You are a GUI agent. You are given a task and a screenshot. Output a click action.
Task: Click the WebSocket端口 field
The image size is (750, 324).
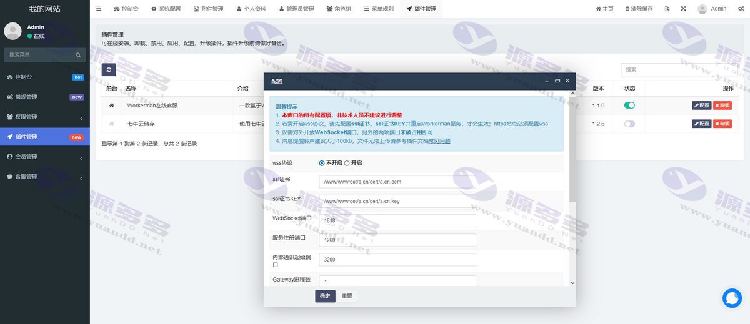click(x=397, y=221)
